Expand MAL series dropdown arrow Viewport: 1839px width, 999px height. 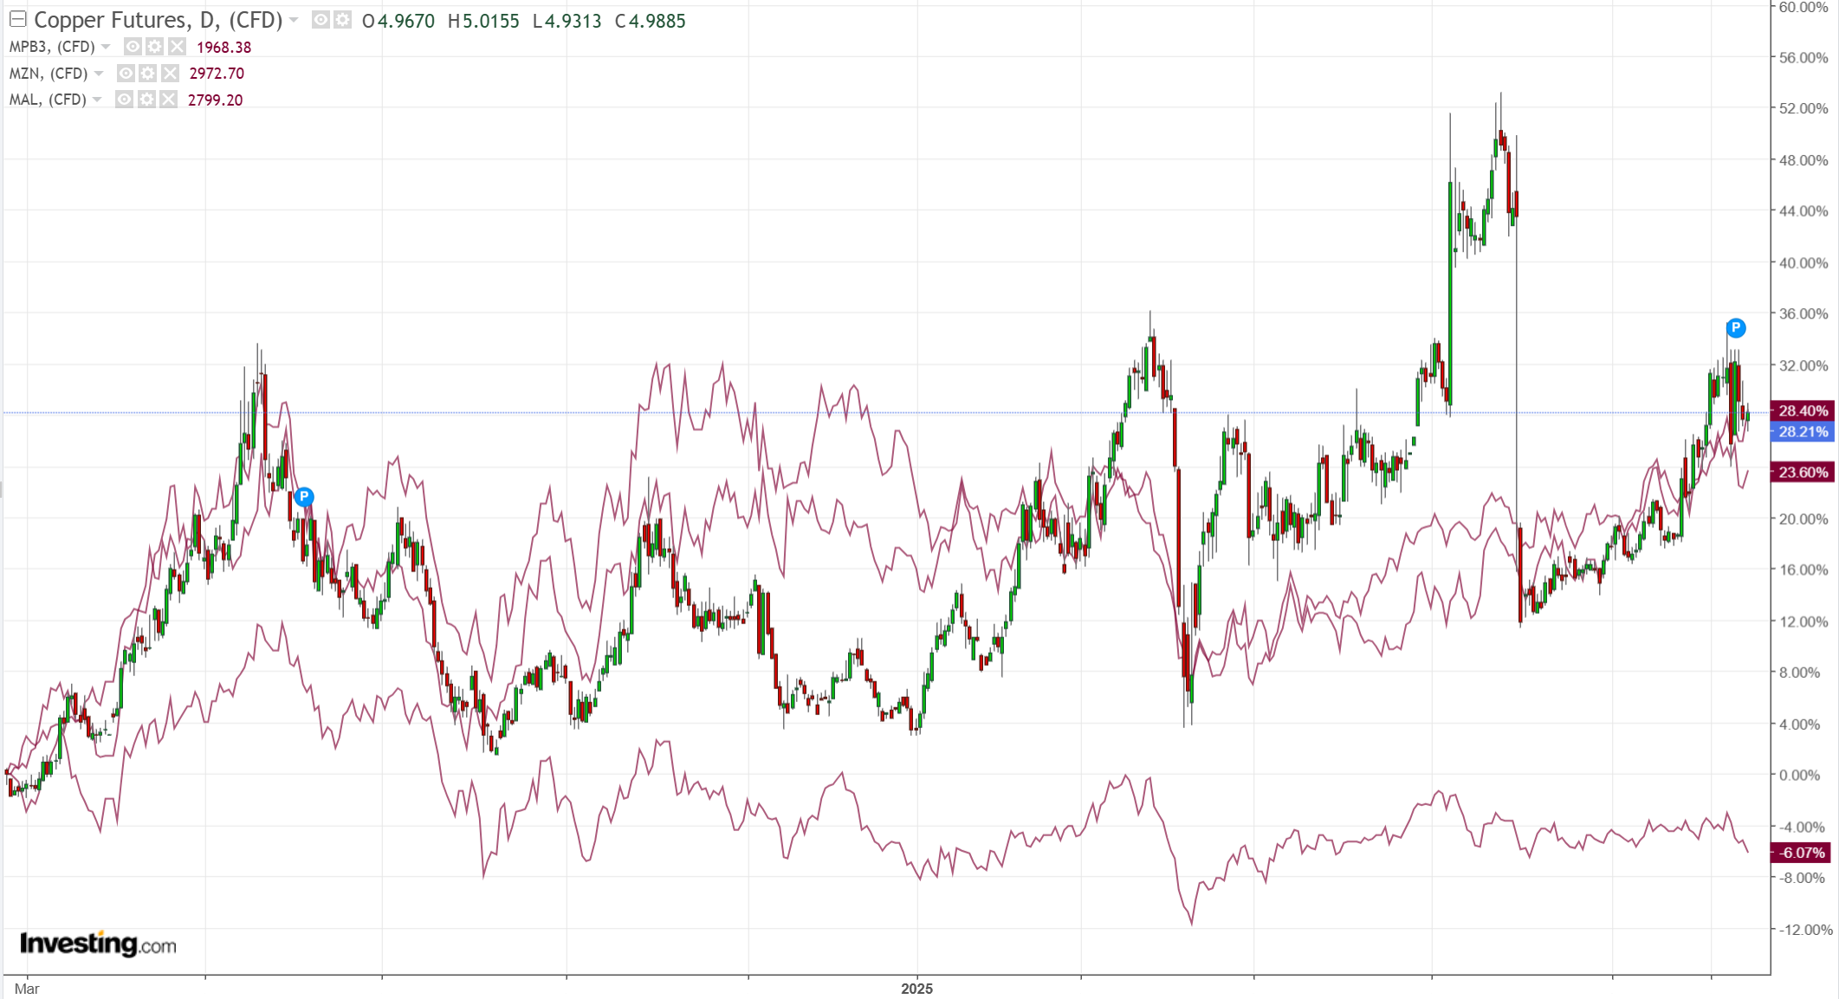[97, 100]
